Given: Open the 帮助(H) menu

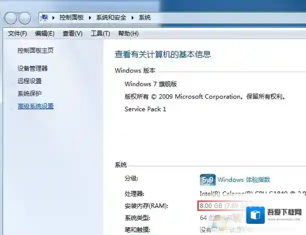Looking at the screenshot, I should click(128, 34).
